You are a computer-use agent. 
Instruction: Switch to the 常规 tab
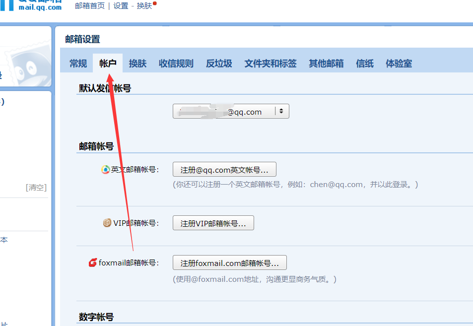tap(78, 64)
